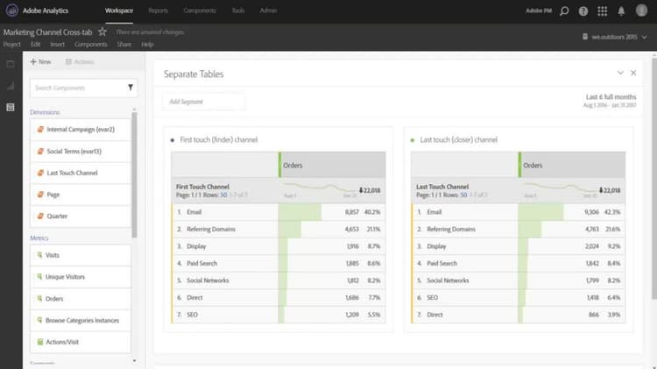Open the app switcher grid icon

[x=602, y=11]
